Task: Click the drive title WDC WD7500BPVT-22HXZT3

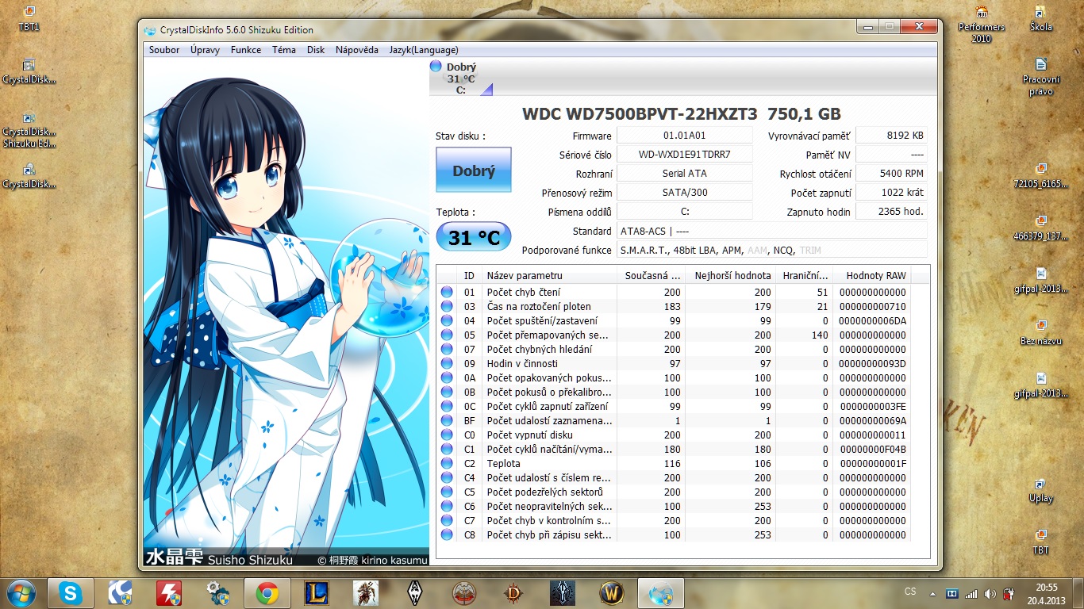Action: [x=640, y=114]
